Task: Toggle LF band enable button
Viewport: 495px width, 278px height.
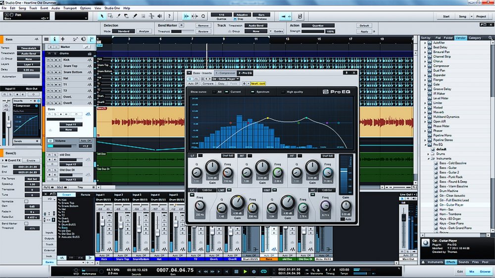Action: [200, 156]
